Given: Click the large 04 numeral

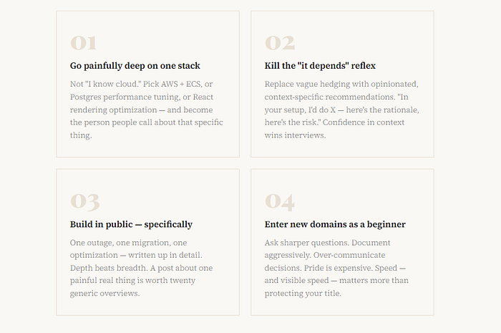Looking at the screenshot, I should [x=280, y=202].
